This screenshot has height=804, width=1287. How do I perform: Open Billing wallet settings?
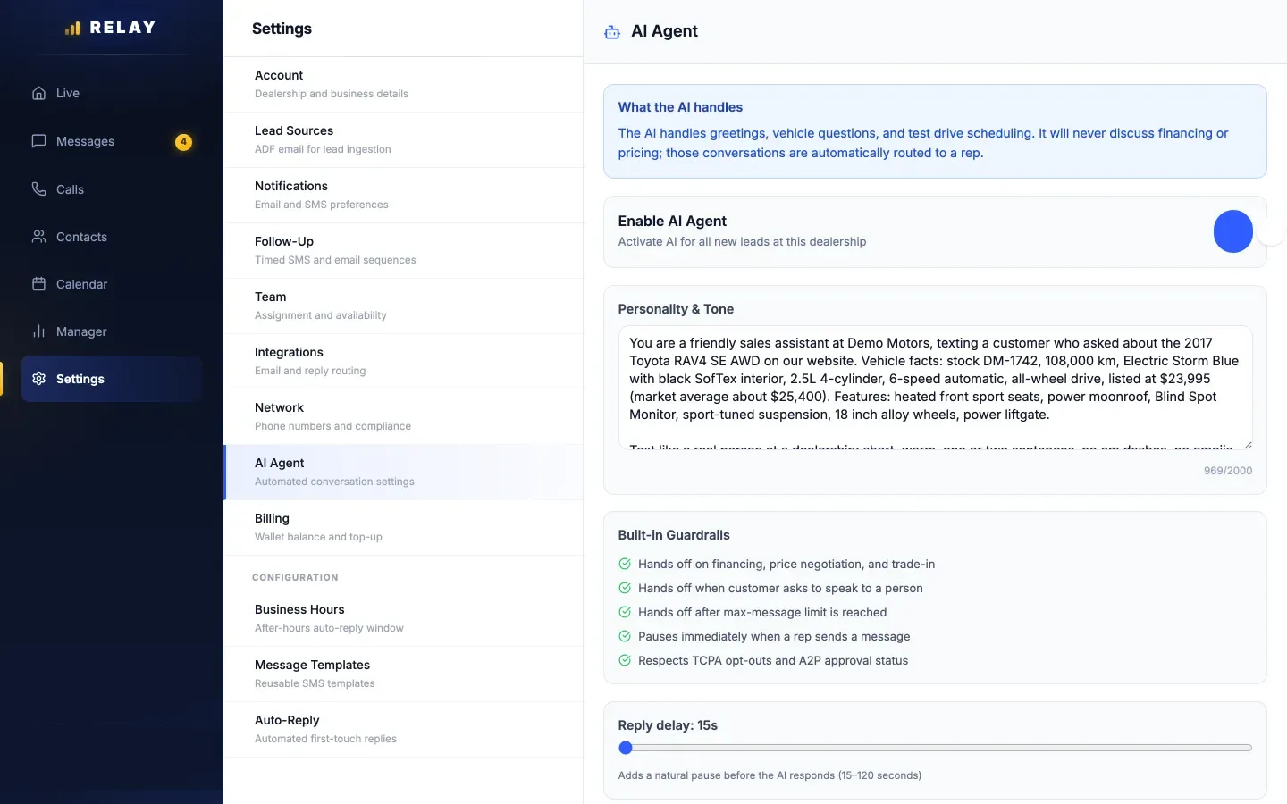tap(403, 527)
